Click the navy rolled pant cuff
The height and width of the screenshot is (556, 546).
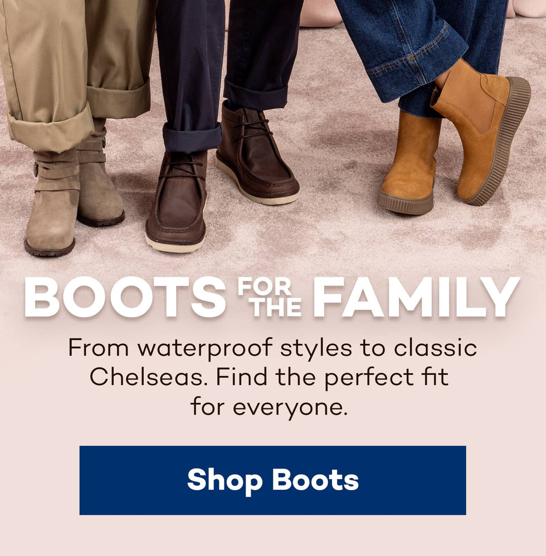pyautogui.click(x=192, y=138)
